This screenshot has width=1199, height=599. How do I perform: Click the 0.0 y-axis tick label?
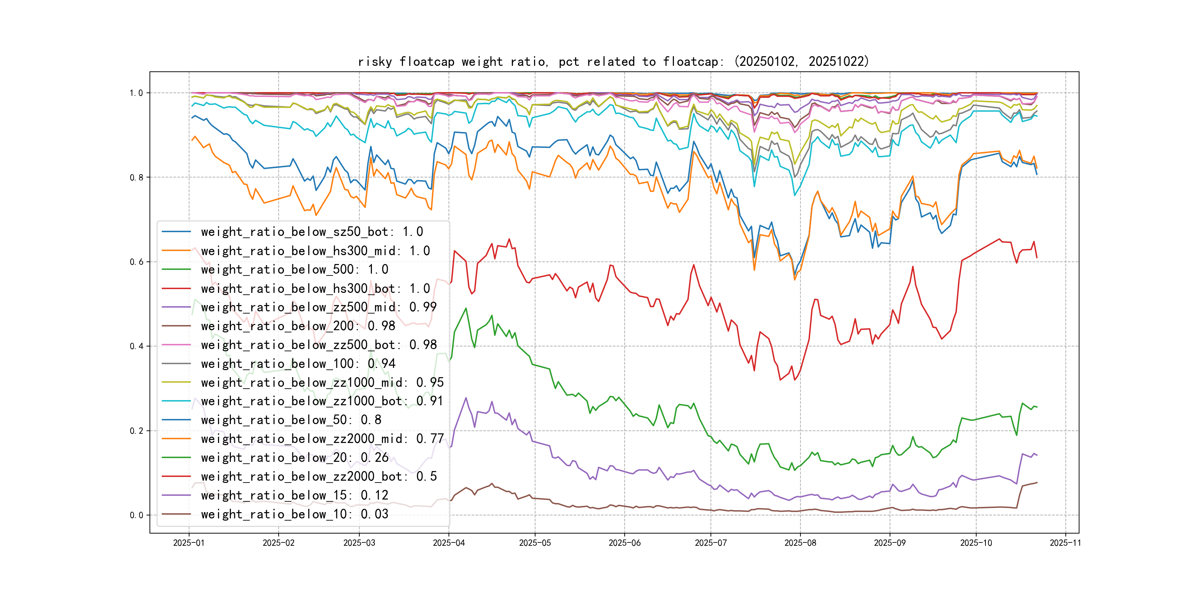coord(137,515)
